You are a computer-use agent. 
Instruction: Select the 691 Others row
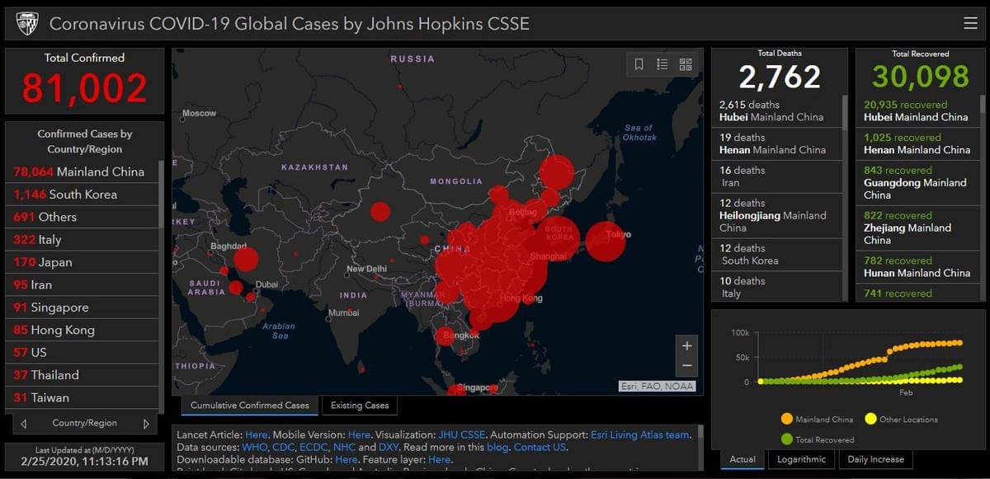(x=80, y=217)
